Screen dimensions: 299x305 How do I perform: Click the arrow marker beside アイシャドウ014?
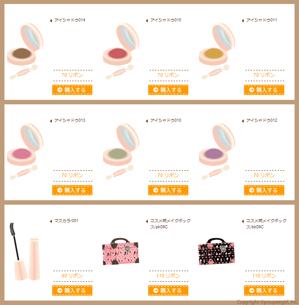pyautogui.click(x=51, y=21)
